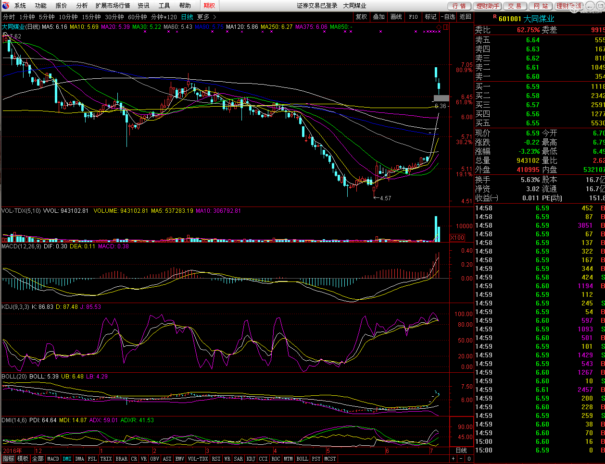Click the 画线 drawing button
The image size is (605, 464).
click(396, 17)
